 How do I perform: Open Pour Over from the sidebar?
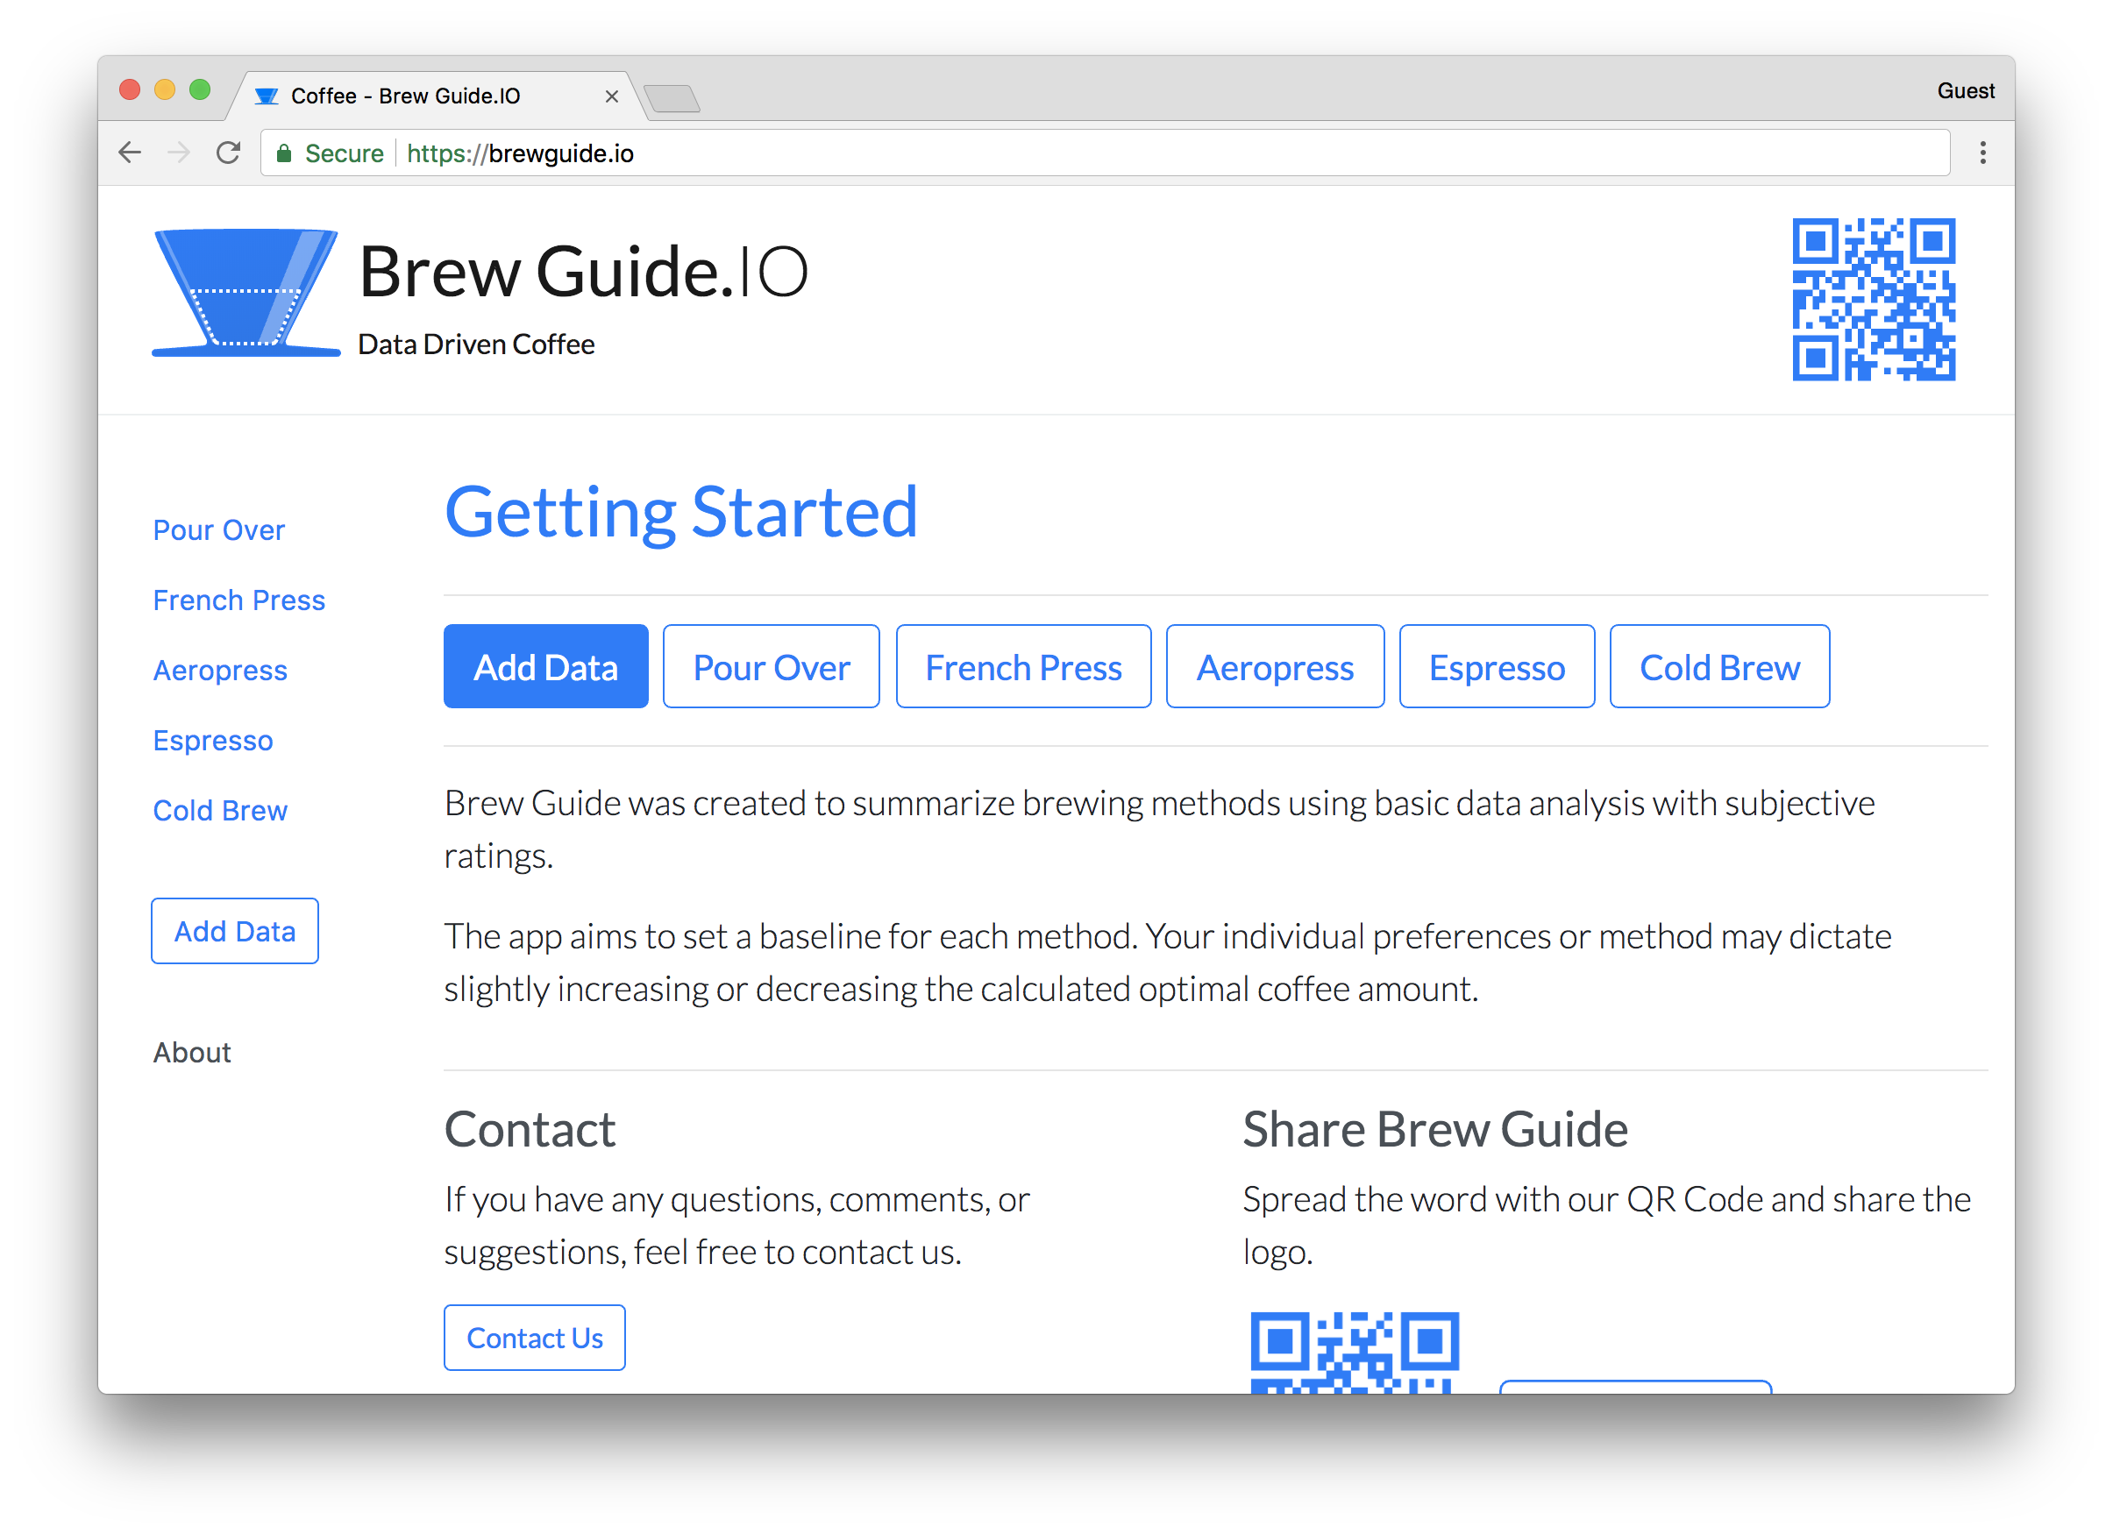(219, 529)
